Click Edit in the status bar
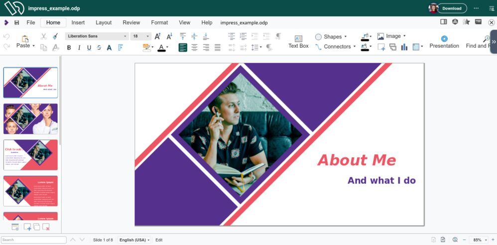The height and width of the screenshot is (245, 497). (x=159, y=240)
